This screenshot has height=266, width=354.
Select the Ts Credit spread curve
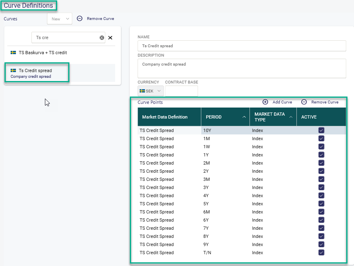click(x=36, y=70)
